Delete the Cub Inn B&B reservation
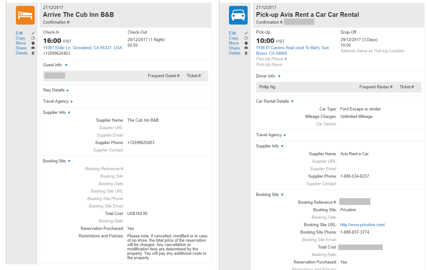 [21, 53]
